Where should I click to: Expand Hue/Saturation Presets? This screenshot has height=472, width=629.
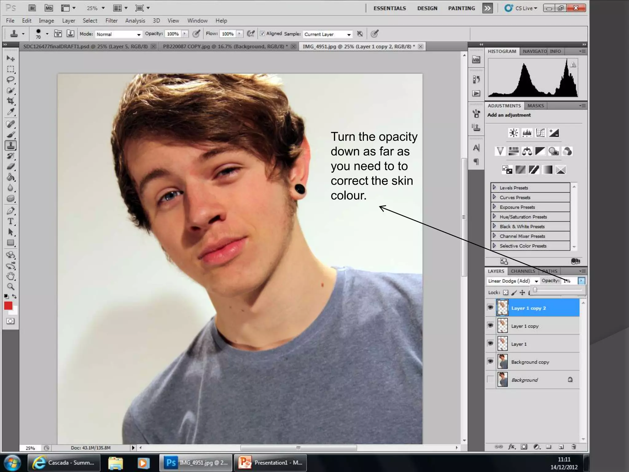pyautogui.click(x=494, y=216)
